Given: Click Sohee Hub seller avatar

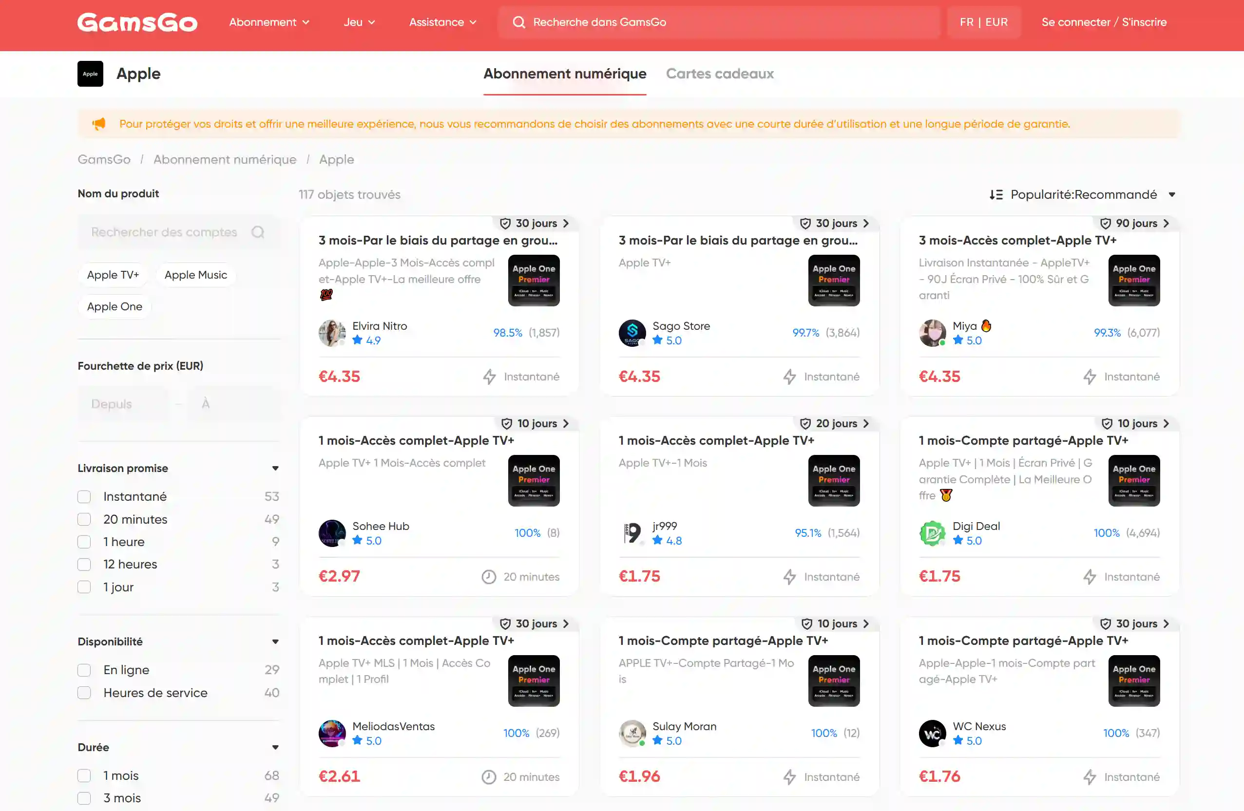Looking at the screenshot, I should click(x=332, y=533).
